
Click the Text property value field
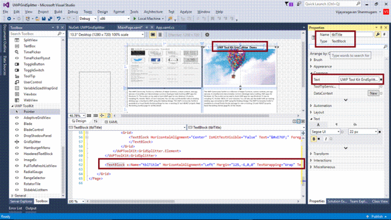point(359,80)
